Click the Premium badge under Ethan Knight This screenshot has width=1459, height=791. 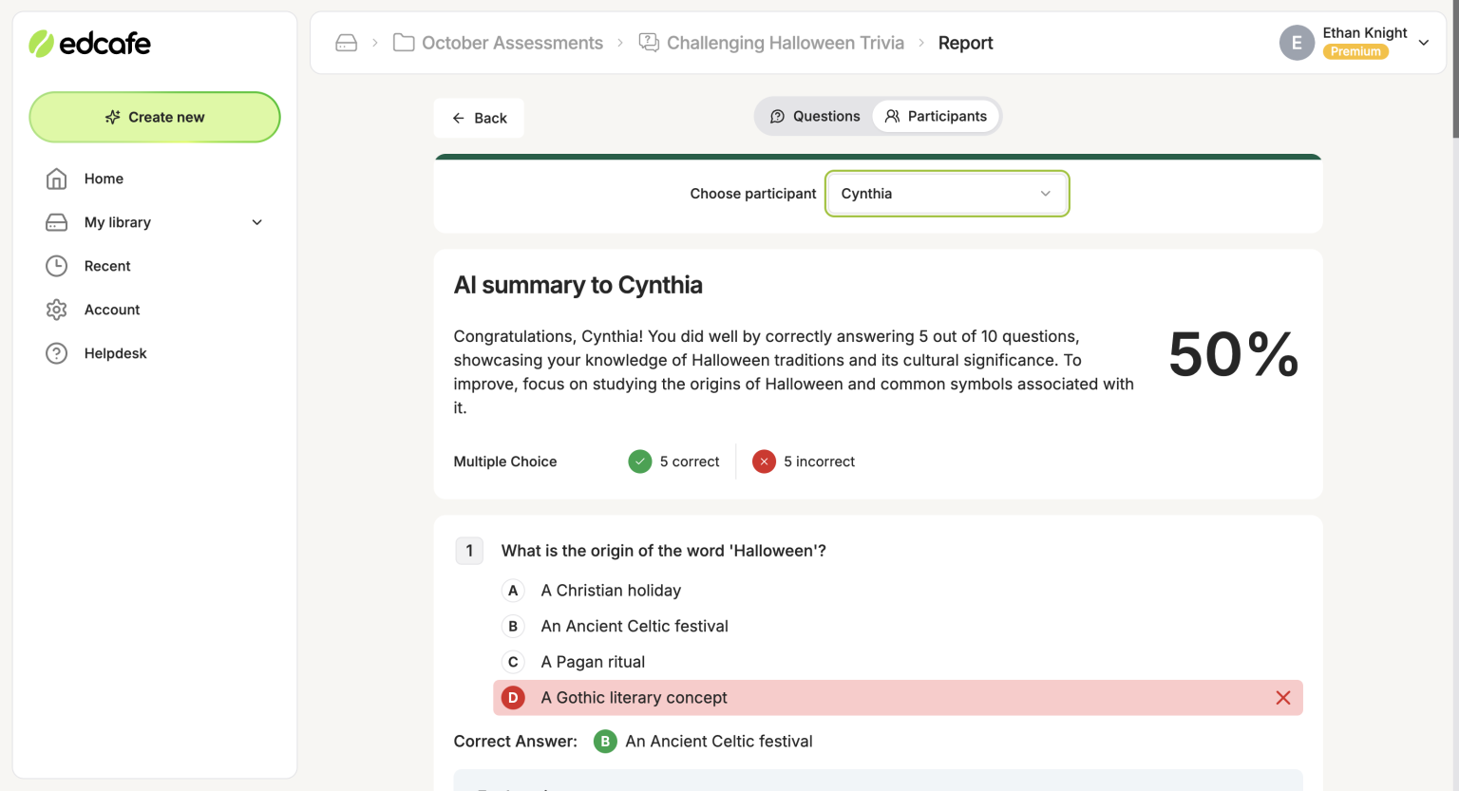coord(1355,51)
